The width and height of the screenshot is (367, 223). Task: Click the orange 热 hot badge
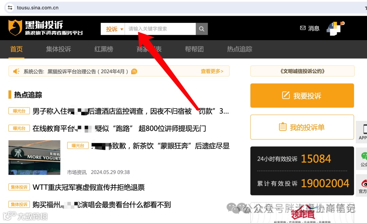click(134, 71)
